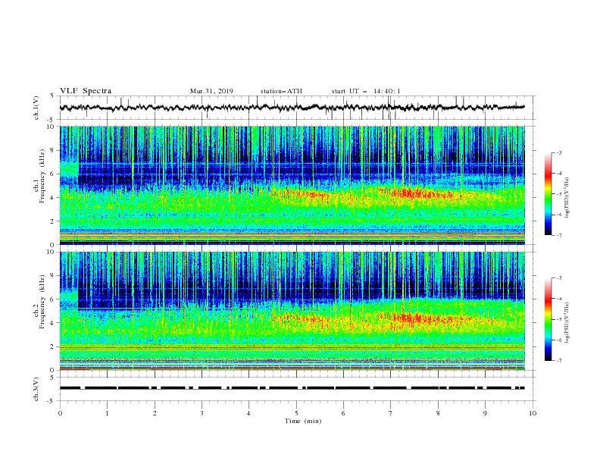Click the "6" tick on ch.2 frequency axis
Viewport: 600px width, 464px height.
(x=53, y=299)
